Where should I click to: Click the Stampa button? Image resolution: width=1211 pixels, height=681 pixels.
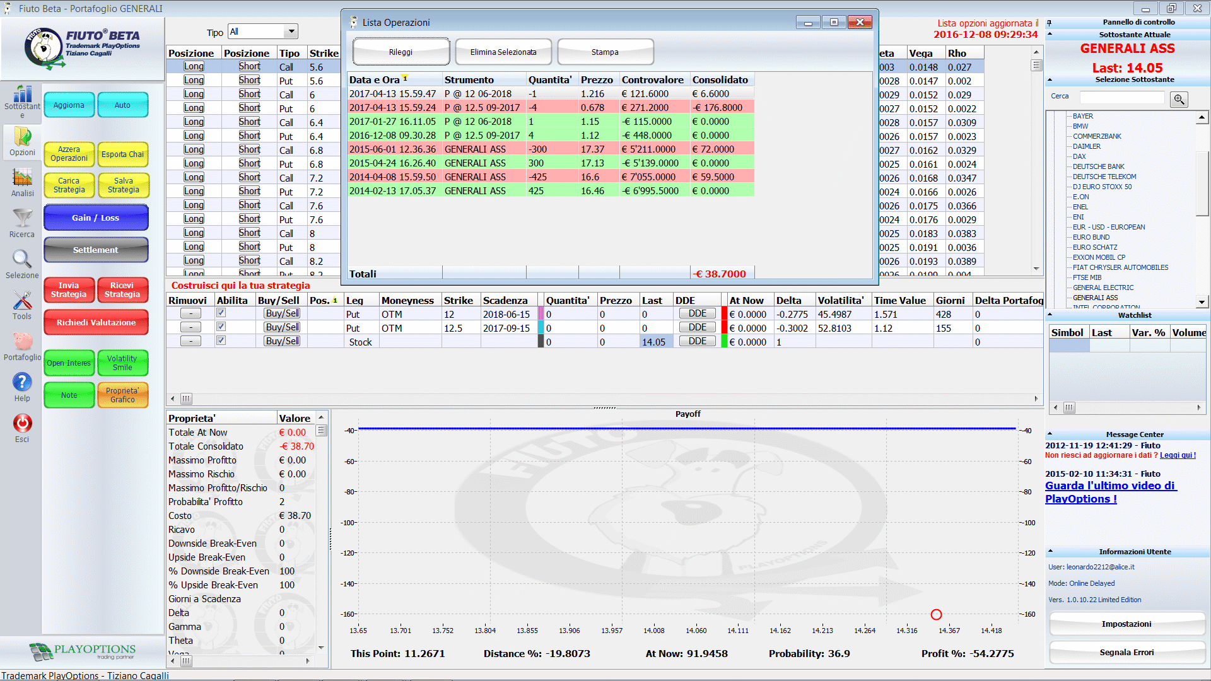coord(605,52)
